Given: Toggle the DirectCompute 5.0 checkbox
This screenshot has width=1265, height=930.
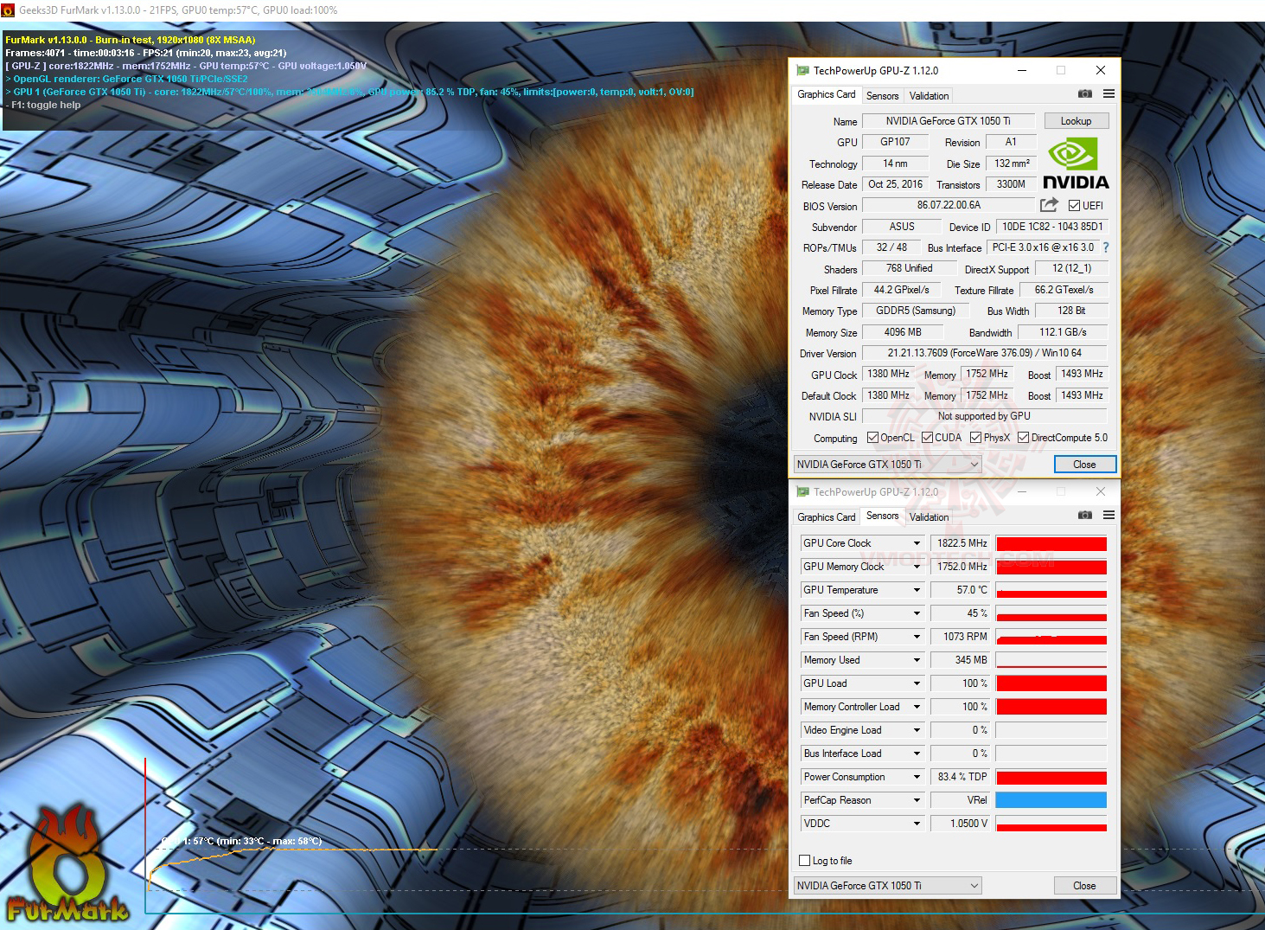Looking at the screenshot, I should [1023, 438].
